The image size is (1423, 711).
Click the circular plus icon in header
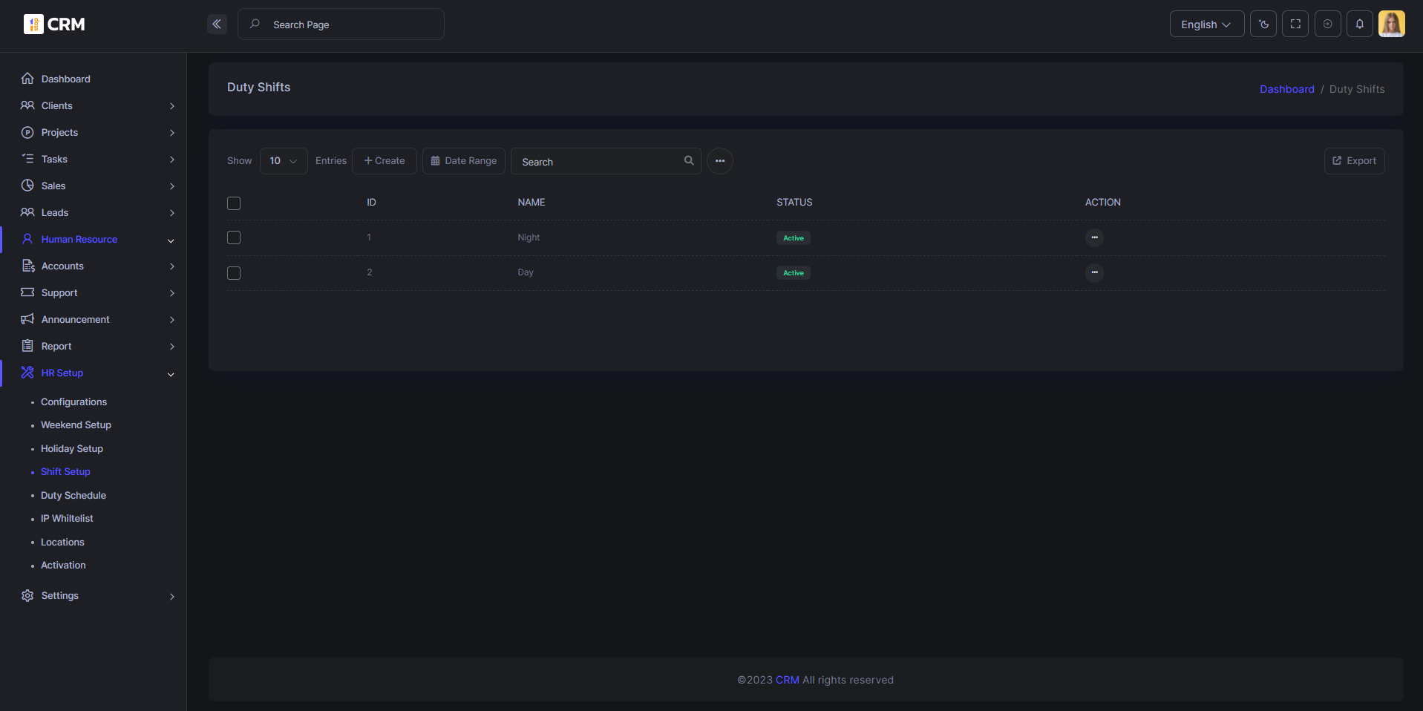(1327, 24)
